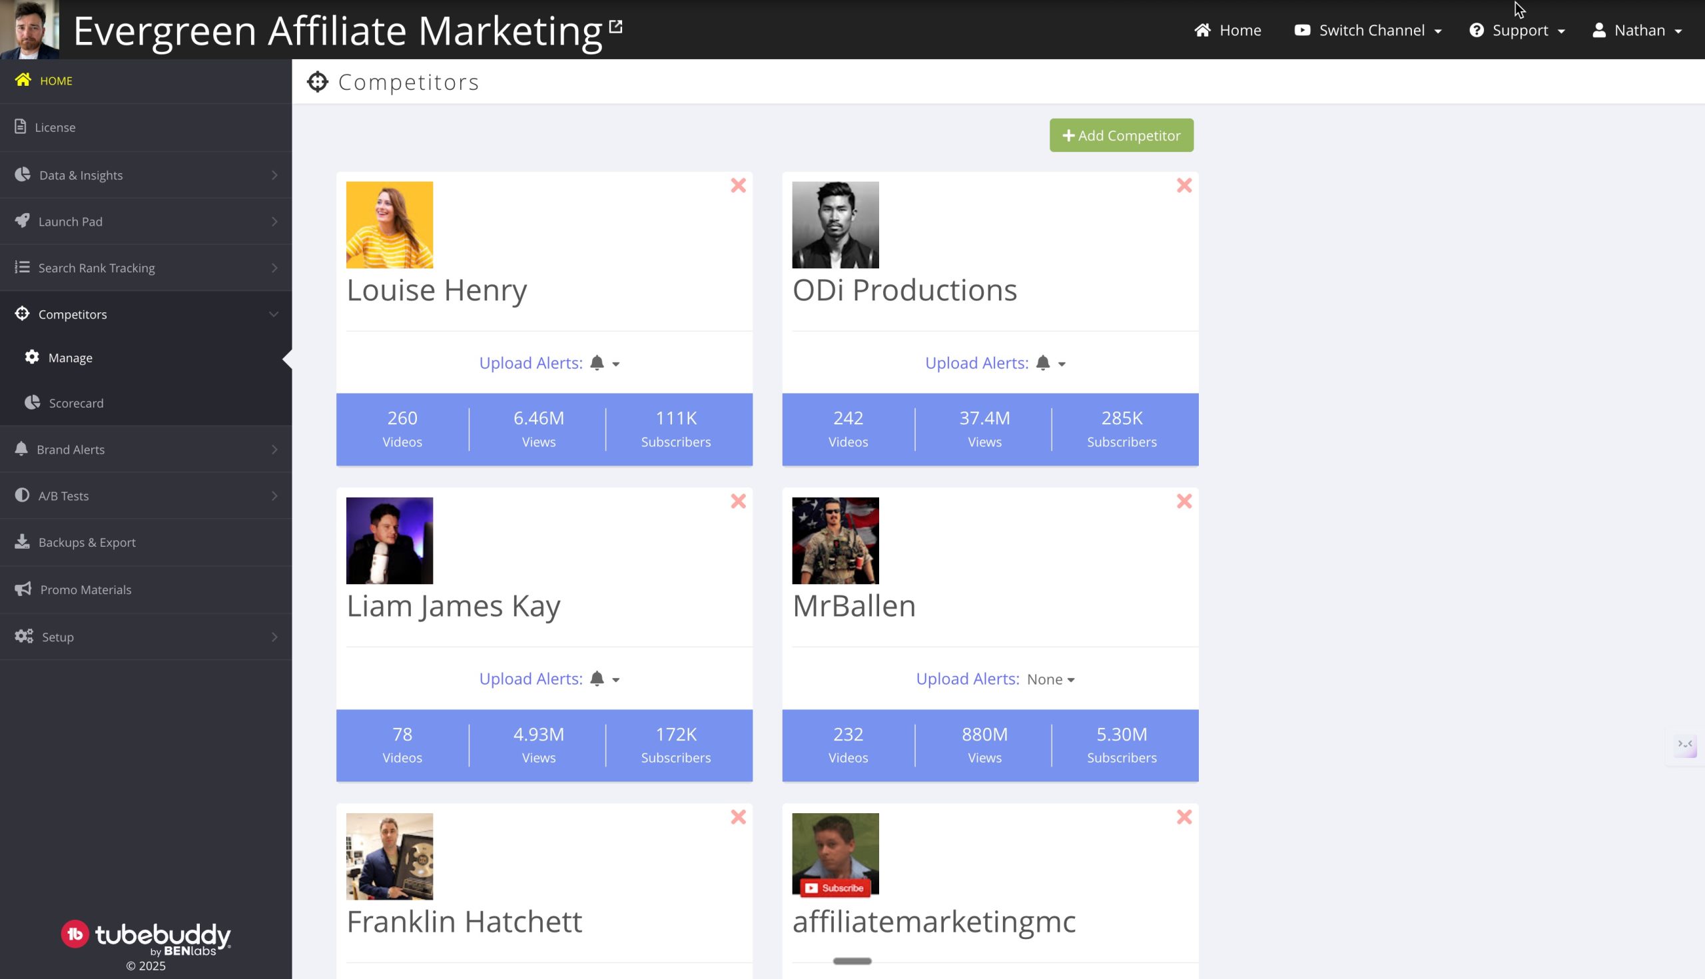This screenshot has height=979, width=1705.
Task: Select the Promo Materials megaphone icon
Action: [22, 589]
